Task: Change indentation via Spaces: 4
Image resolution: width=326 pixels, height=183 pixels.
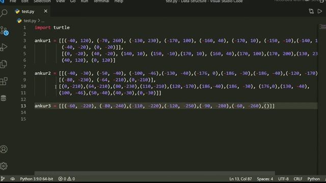Action: (265, 179)
